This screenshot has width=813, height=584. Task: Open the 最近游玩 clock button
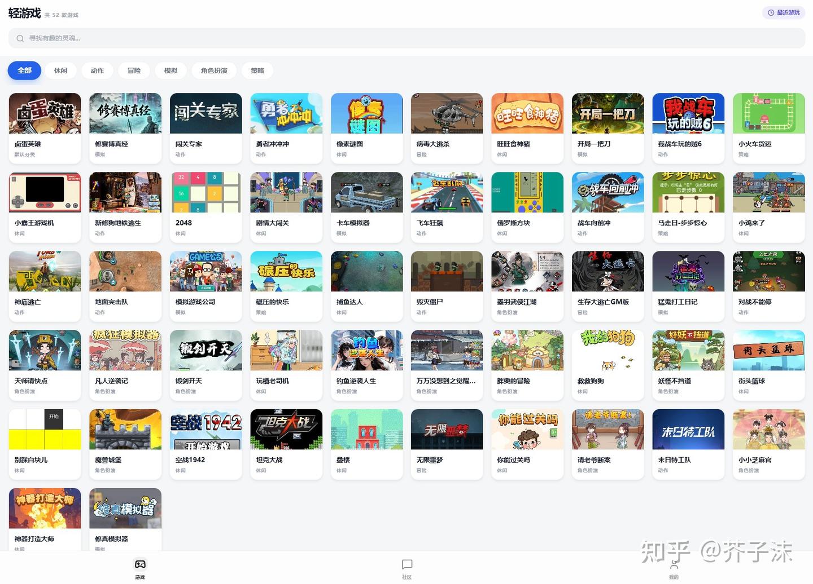(784, 12)
